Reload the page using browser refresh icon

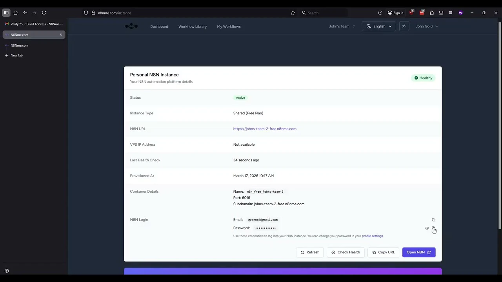pyautogui.click(x=44, y=13)
